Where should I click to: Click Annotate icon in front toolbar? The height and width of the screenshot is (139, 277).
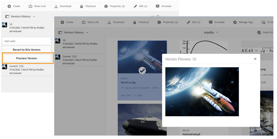click(x=211, y=22)
